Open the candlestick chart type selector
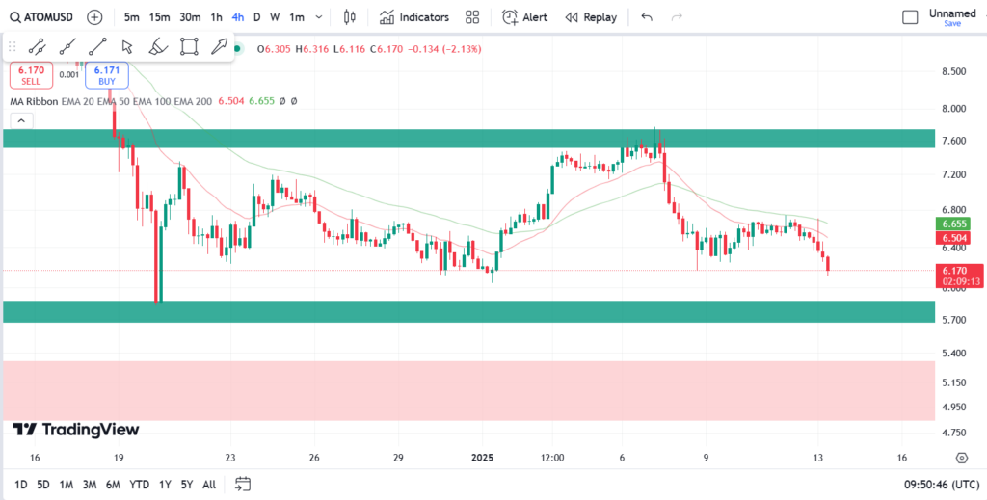The image size is (987, 500). [x=349, y=17]
